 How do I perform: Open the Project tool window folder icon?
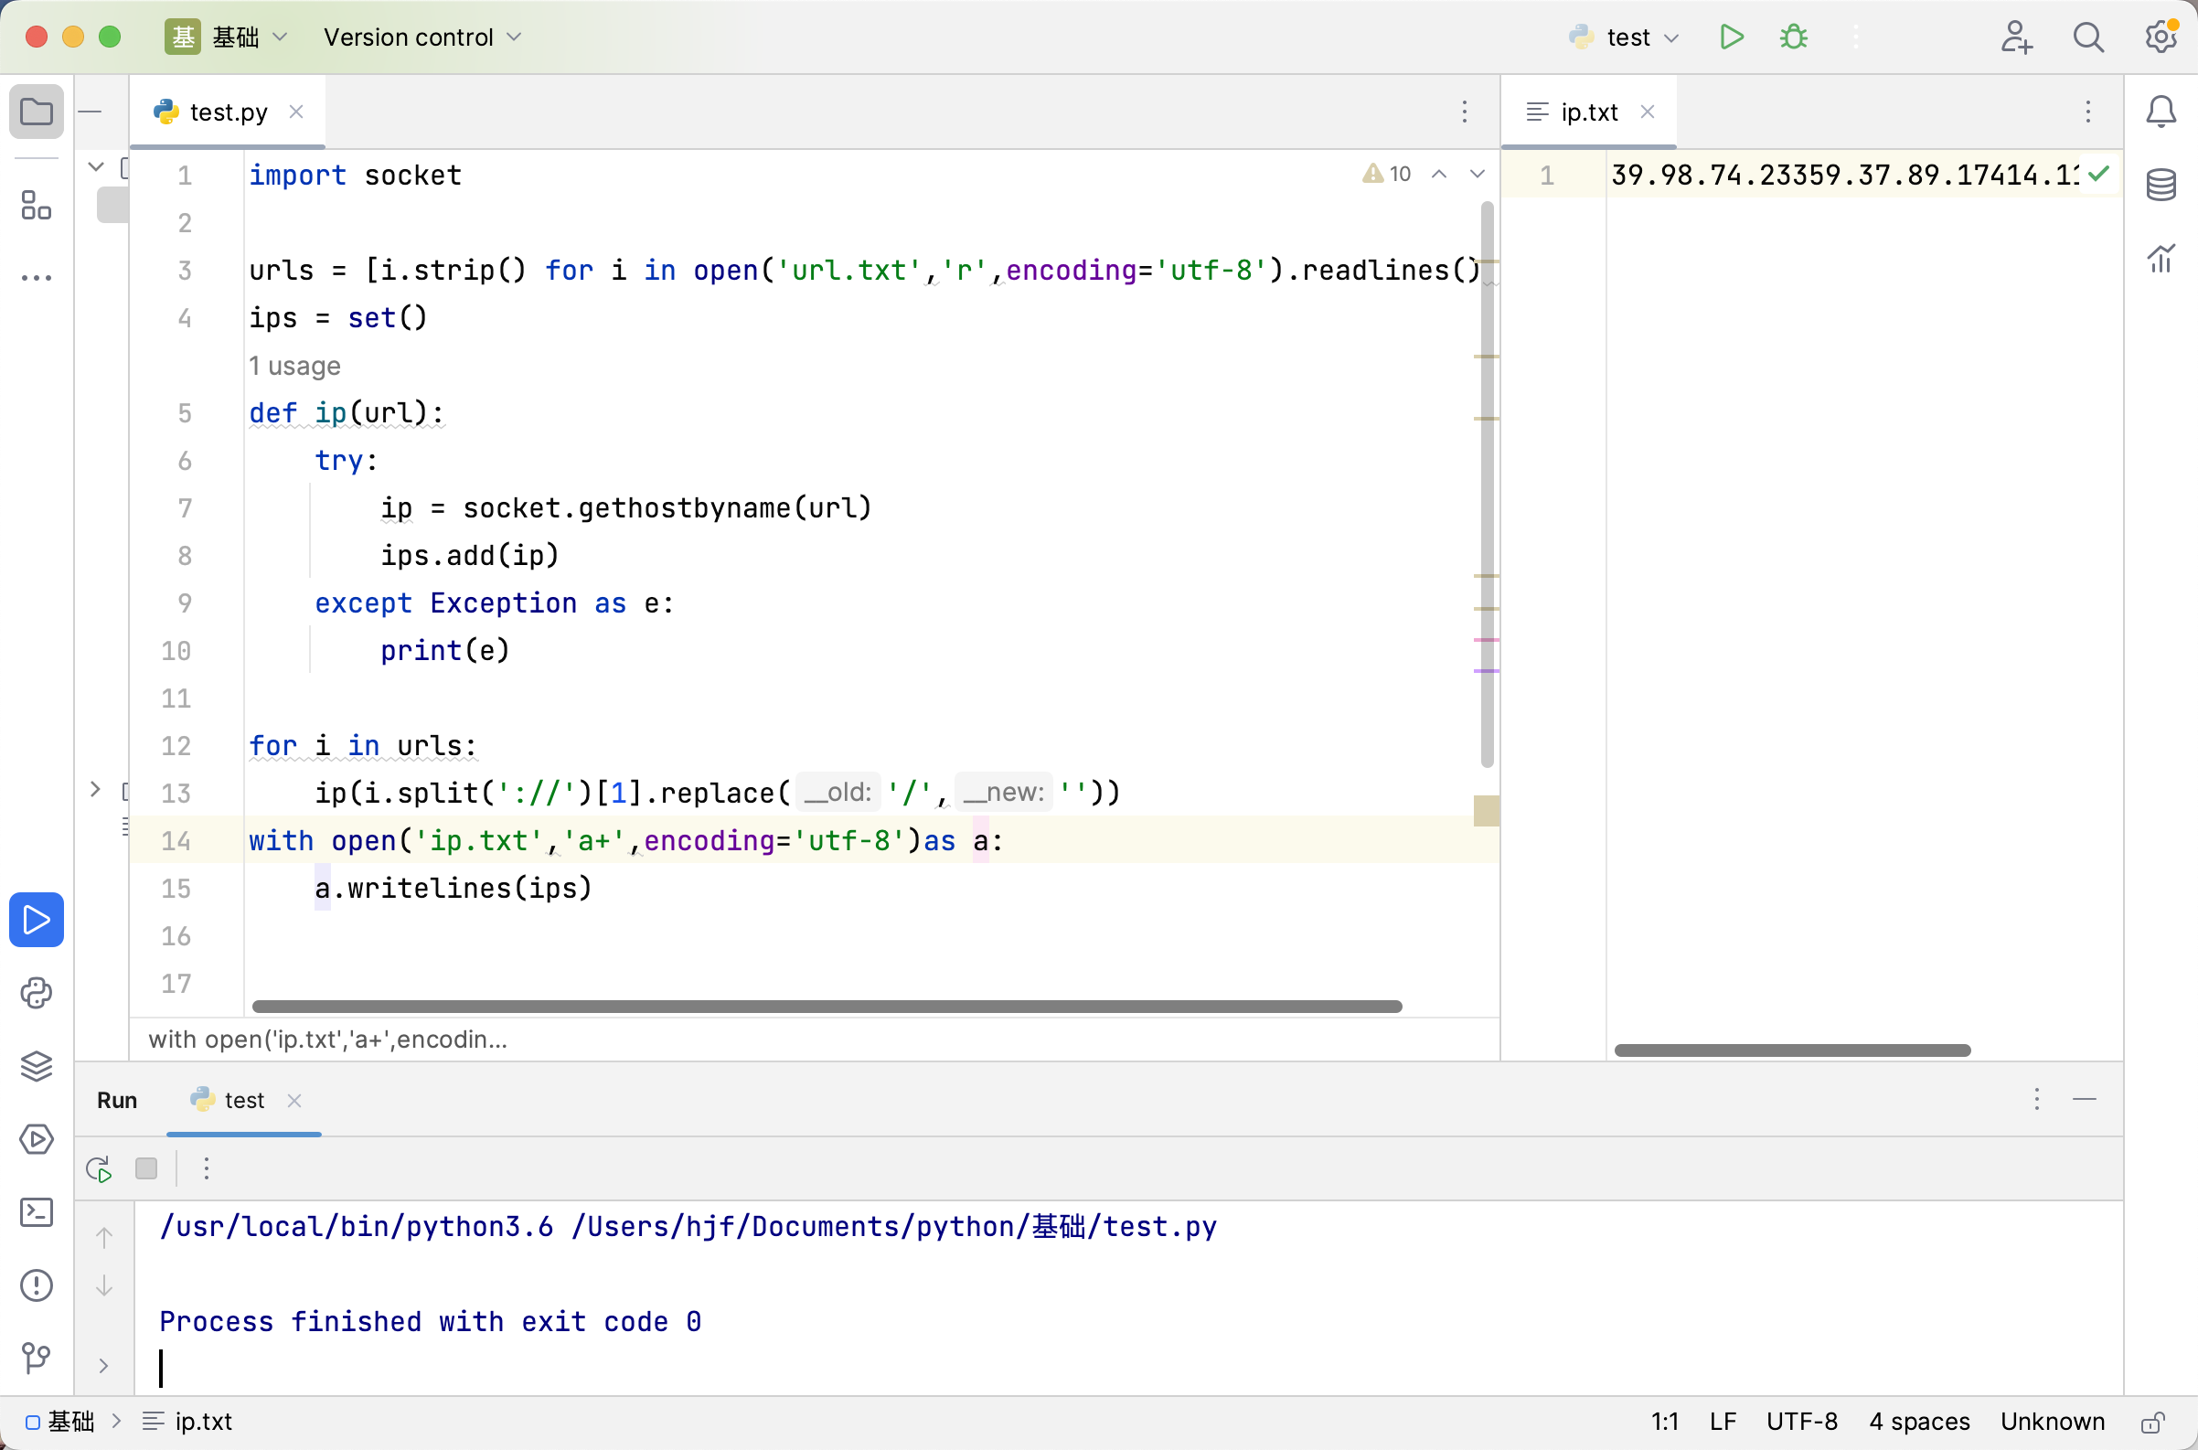[36, 112]
